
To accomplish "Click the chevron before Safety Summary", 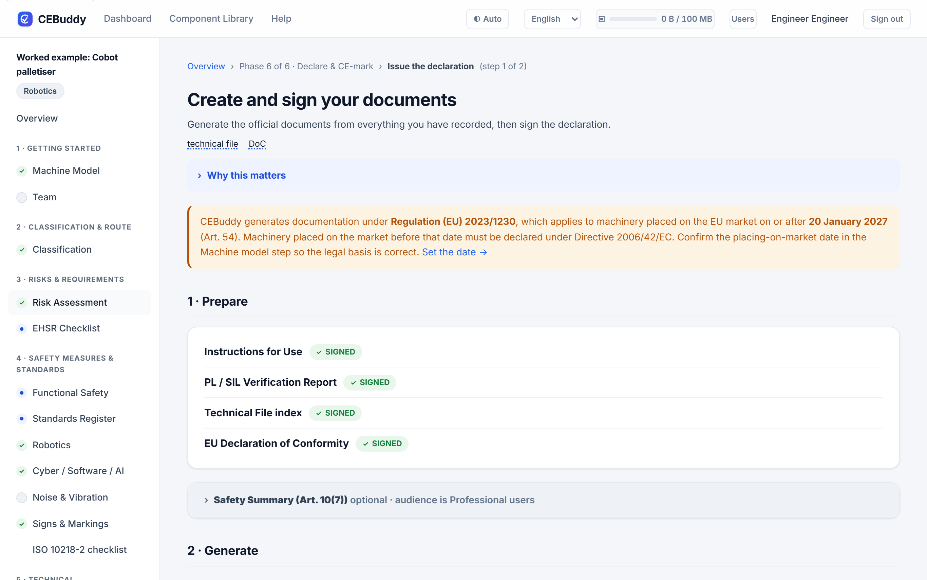I will 206,501.
